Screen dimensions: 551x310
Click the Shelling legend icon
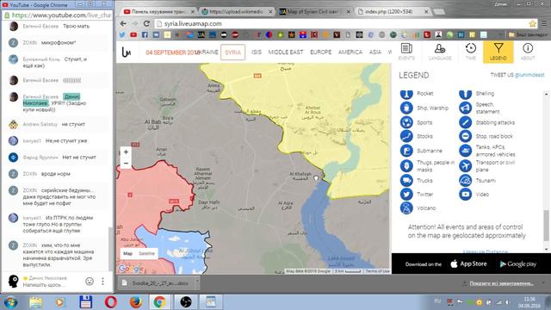point(465,94)
